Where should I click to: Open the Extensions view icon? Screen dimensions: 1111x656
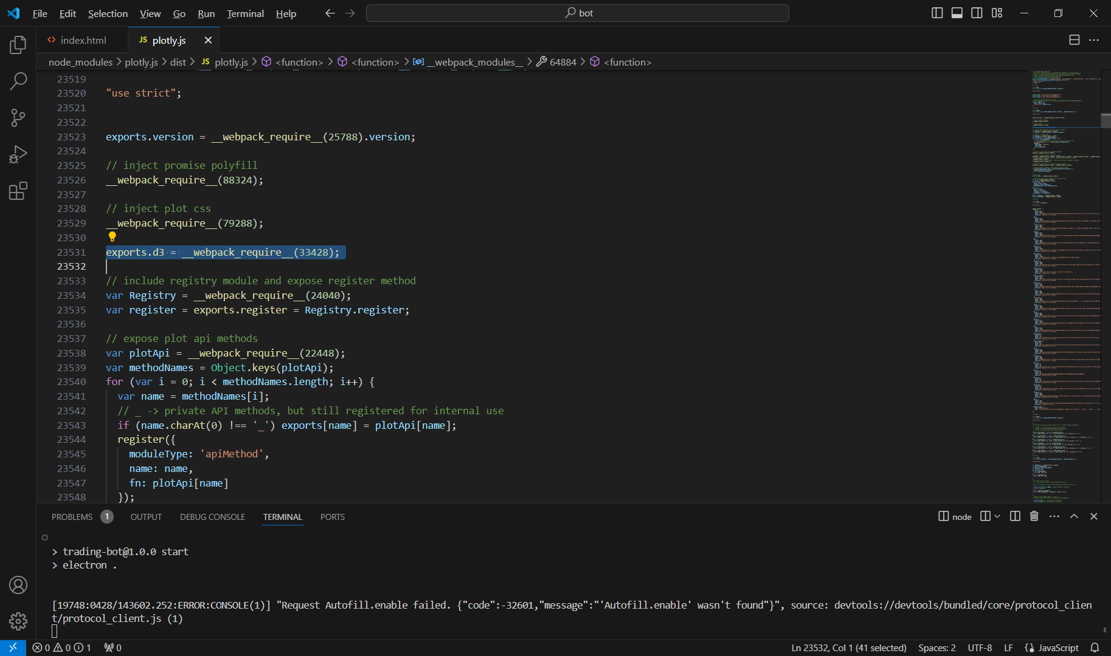click(x=18, y=191)
